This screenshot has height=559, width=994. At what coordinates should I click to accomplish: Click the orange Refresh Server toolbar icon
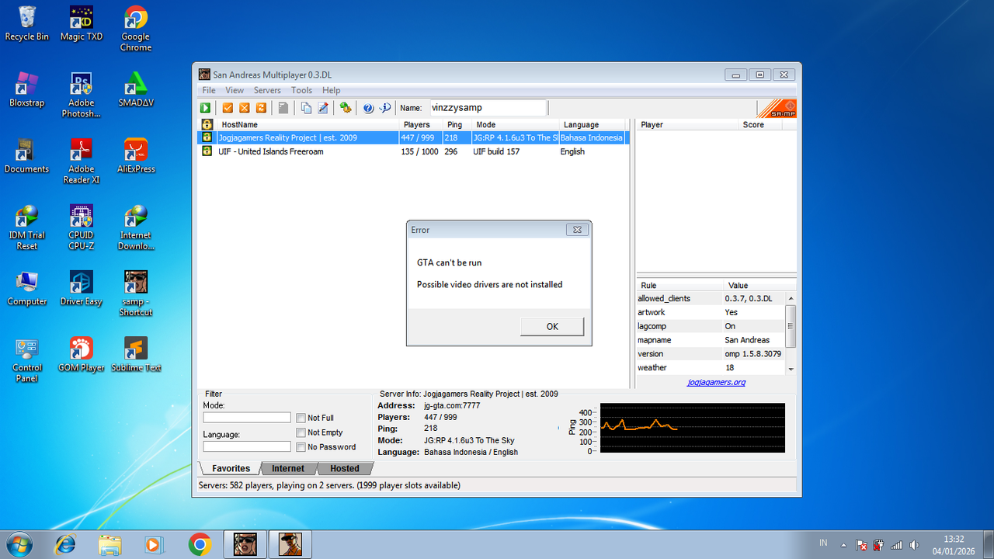(261, 108)
